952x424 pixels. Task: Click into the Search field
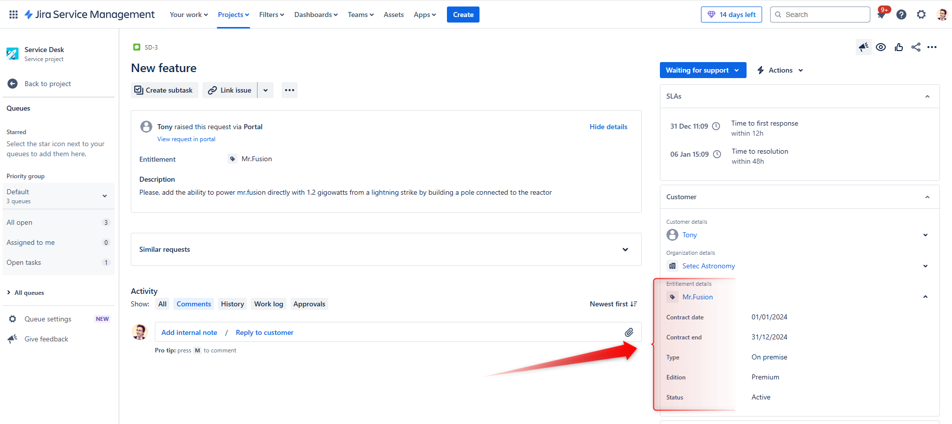pyautogui.click(x=820, y=15)
